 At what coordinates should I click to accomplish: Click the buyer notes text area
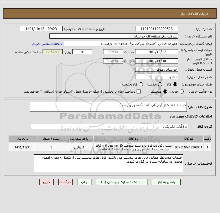(108, 163)
